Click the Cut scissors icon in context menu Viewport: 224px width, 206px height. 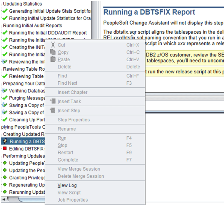coord(53,45)
